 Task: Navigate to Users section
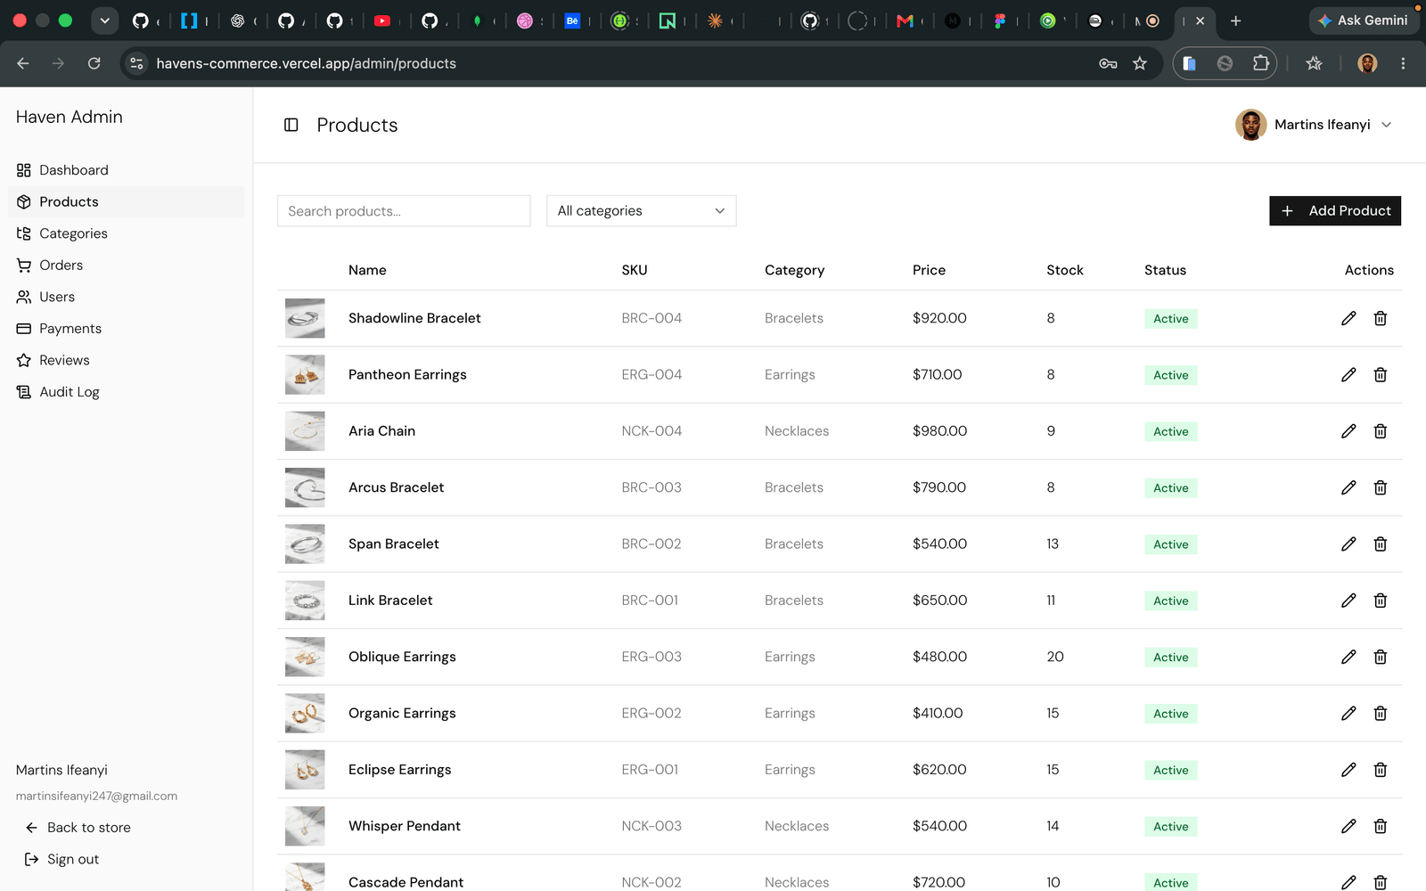tap(126, 297)
